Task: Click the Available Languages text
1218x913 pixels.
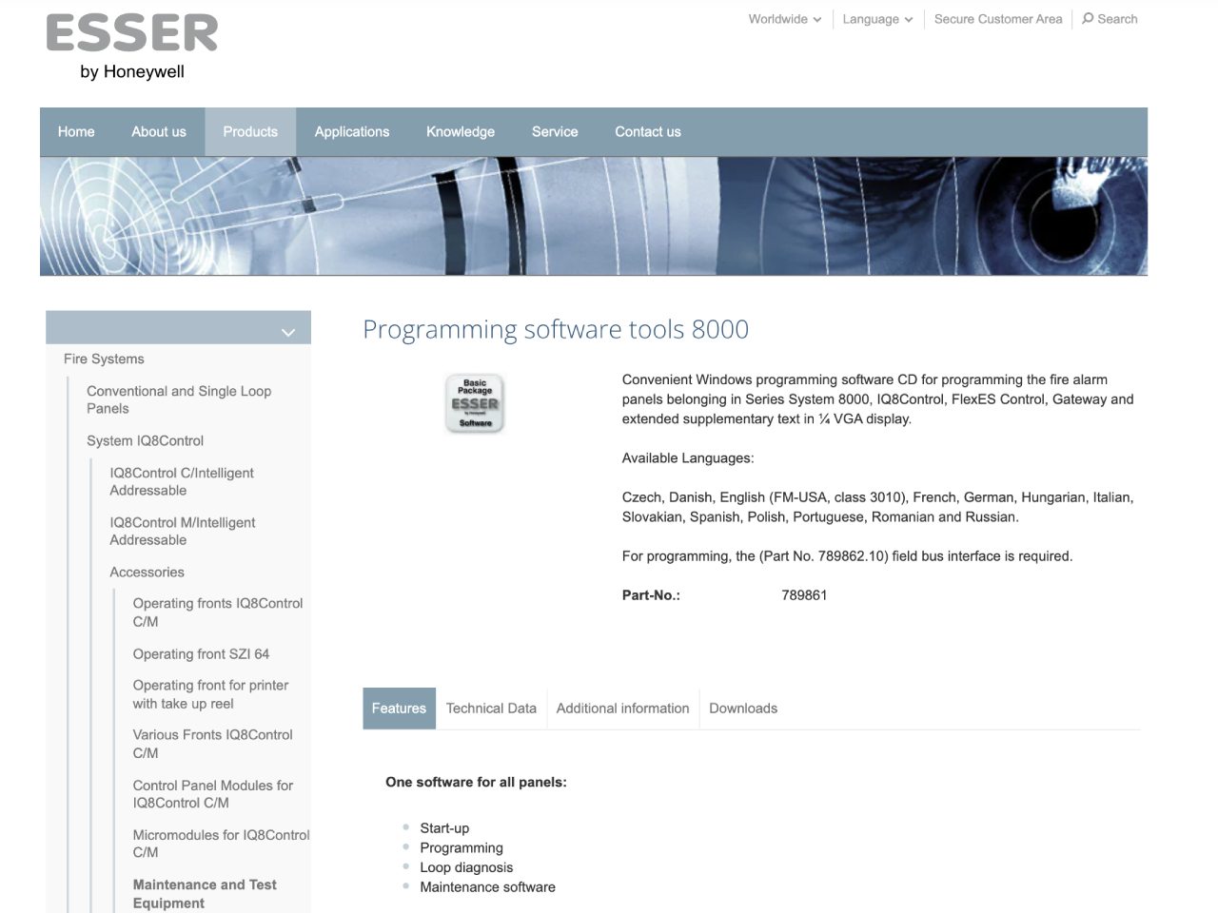Action: 688,458
